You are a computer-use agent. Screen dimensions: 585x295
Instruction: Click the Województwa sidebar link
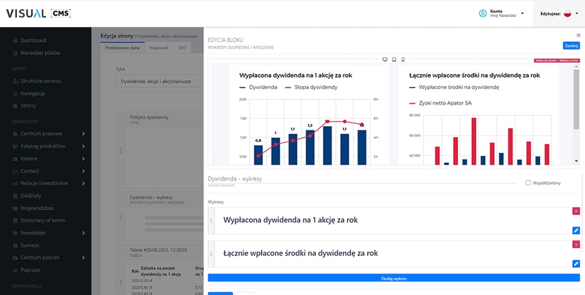(37, 208)
